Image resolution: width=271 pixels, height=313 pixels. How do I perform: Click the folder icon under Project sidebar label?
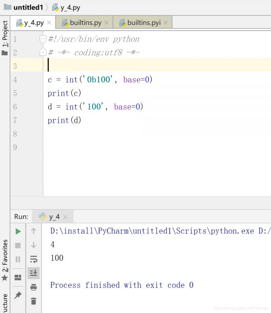[x=5, y=53]
